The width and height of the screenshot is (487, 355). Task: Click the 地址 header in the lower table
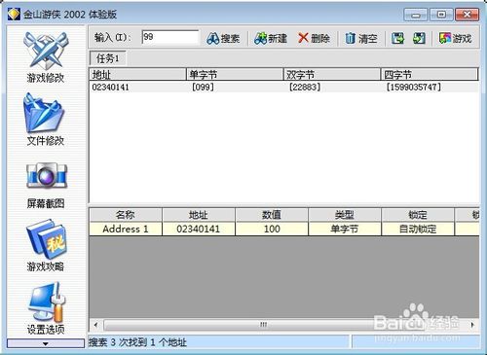[x=199, y=215]
